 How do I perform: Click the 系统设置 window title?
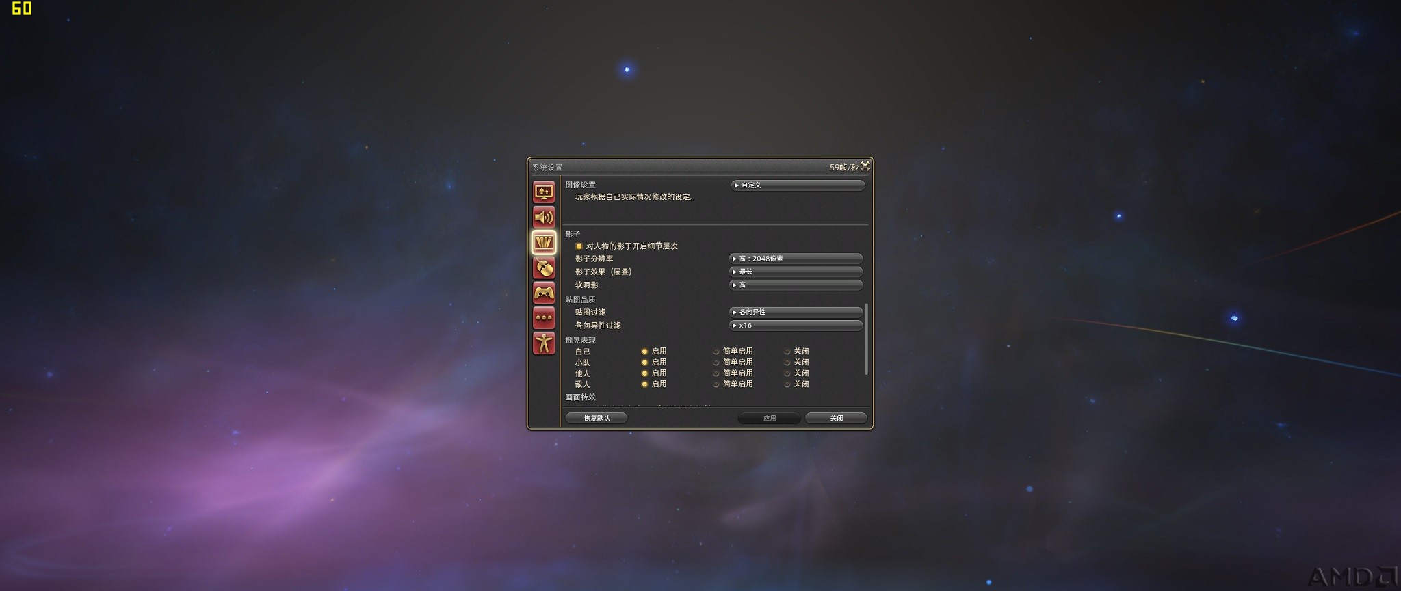click(547, 168)
